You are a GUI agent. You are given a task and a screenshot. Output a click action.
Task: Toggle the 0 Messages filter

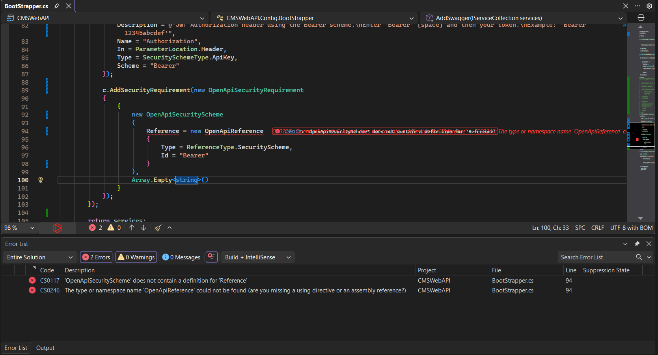coord(181,257)
